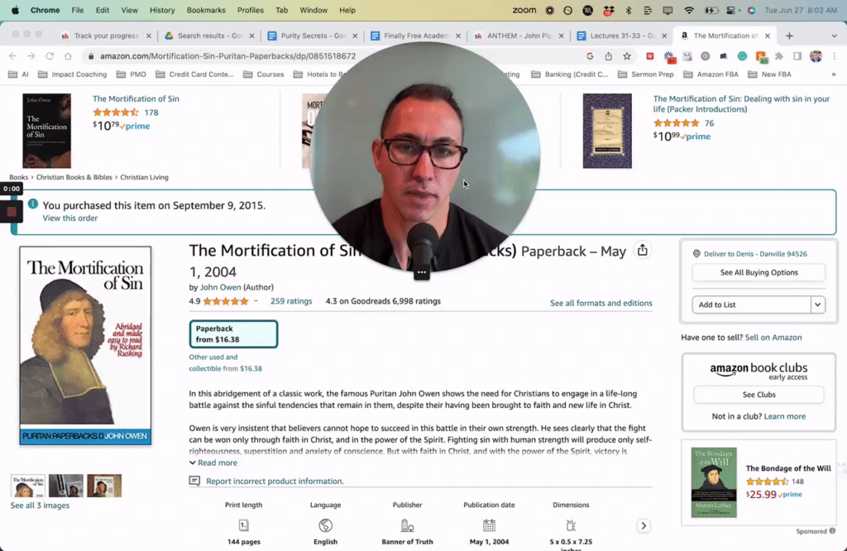Image resolution: width=847 pixels, height=551 pixels.
Task: Open the Wi-Fi menu bar icon
Action: coord(689,10)
